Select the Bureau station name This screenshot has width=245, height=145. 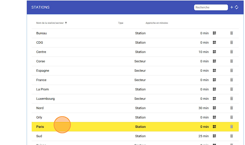41,33
